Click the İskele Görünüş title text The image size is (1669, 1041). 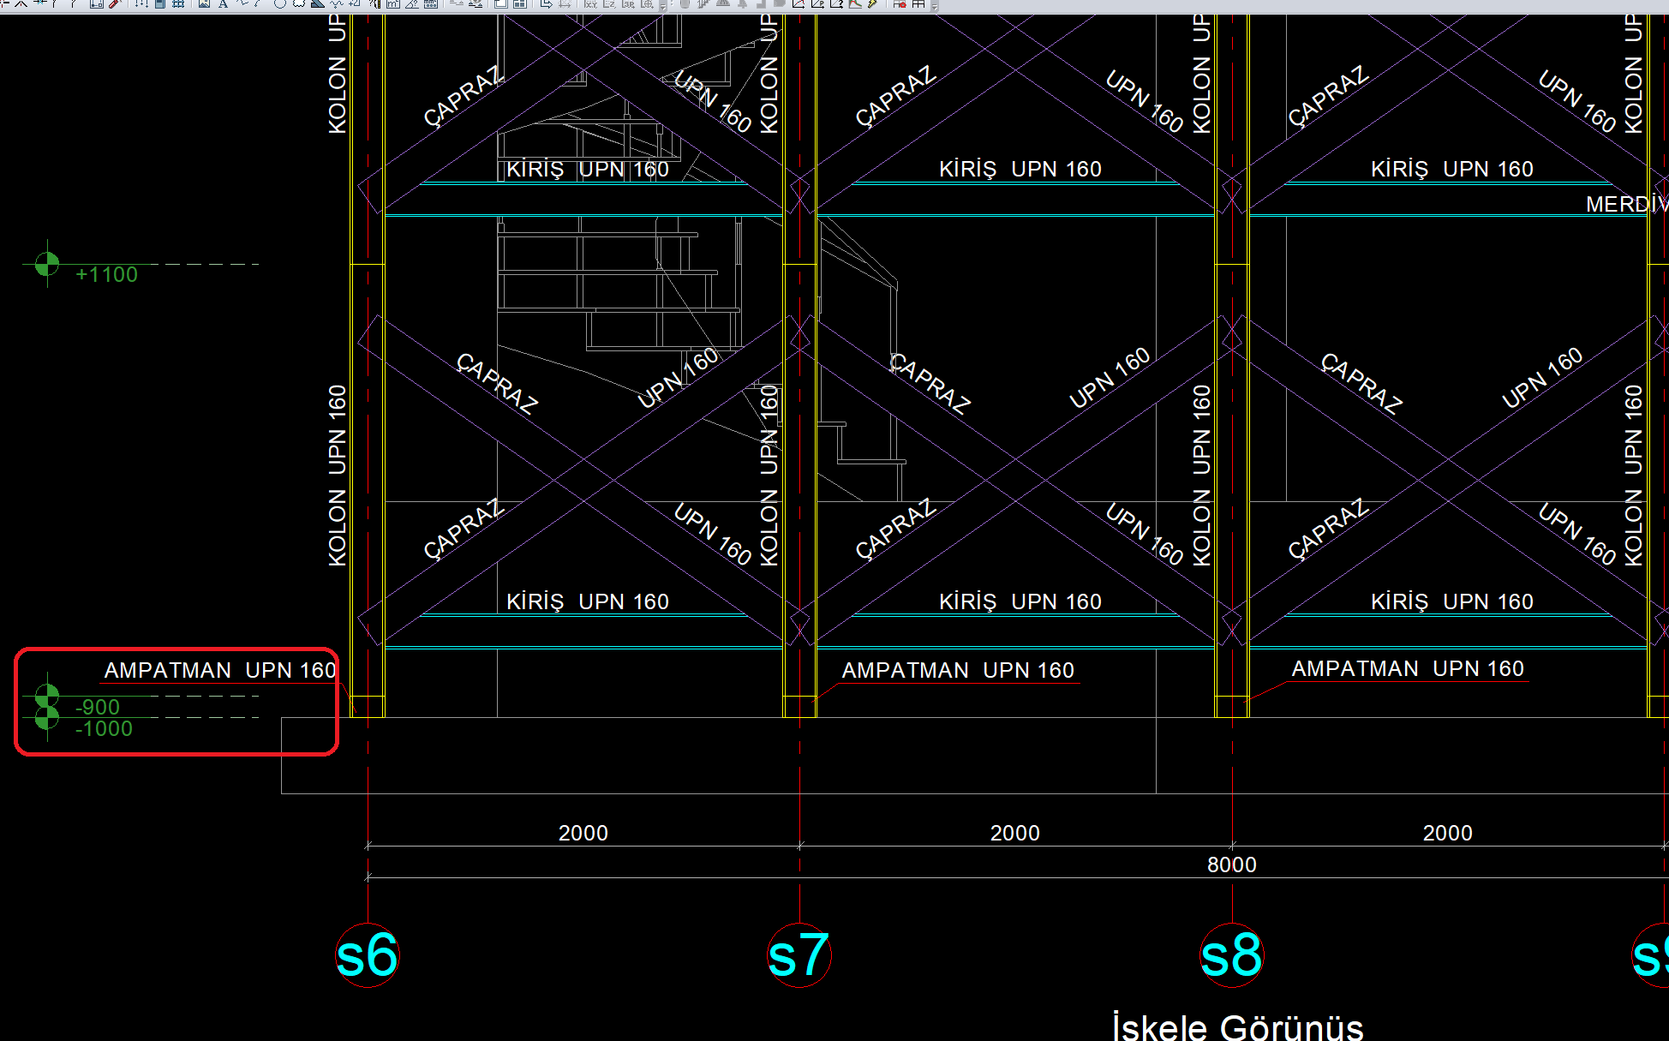(x=1237, y=1026)
